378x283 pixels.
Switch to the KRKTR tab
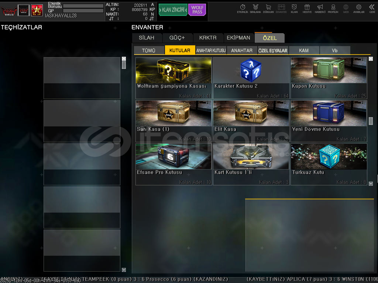(x=208, y=38)
